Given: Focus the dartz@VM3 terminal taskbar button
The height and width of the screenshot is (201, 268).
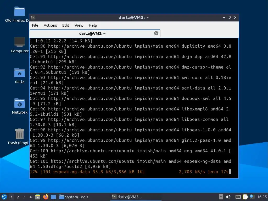Looking at the screenshot, I should click(136, 197).
